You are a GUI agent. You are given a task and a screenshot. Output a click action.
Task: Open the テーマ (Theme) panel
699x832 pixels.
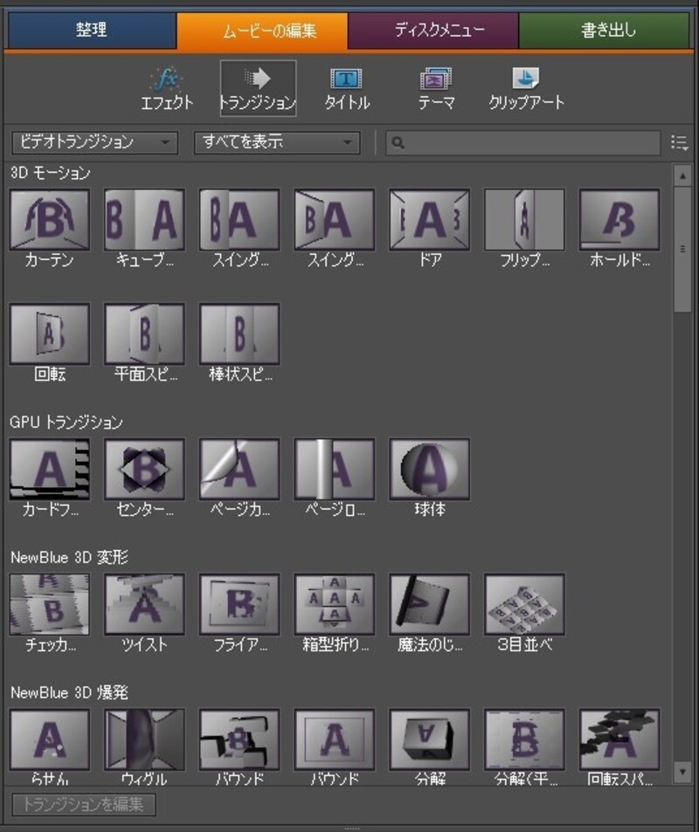pyautogui.click(x=436, y=88)
